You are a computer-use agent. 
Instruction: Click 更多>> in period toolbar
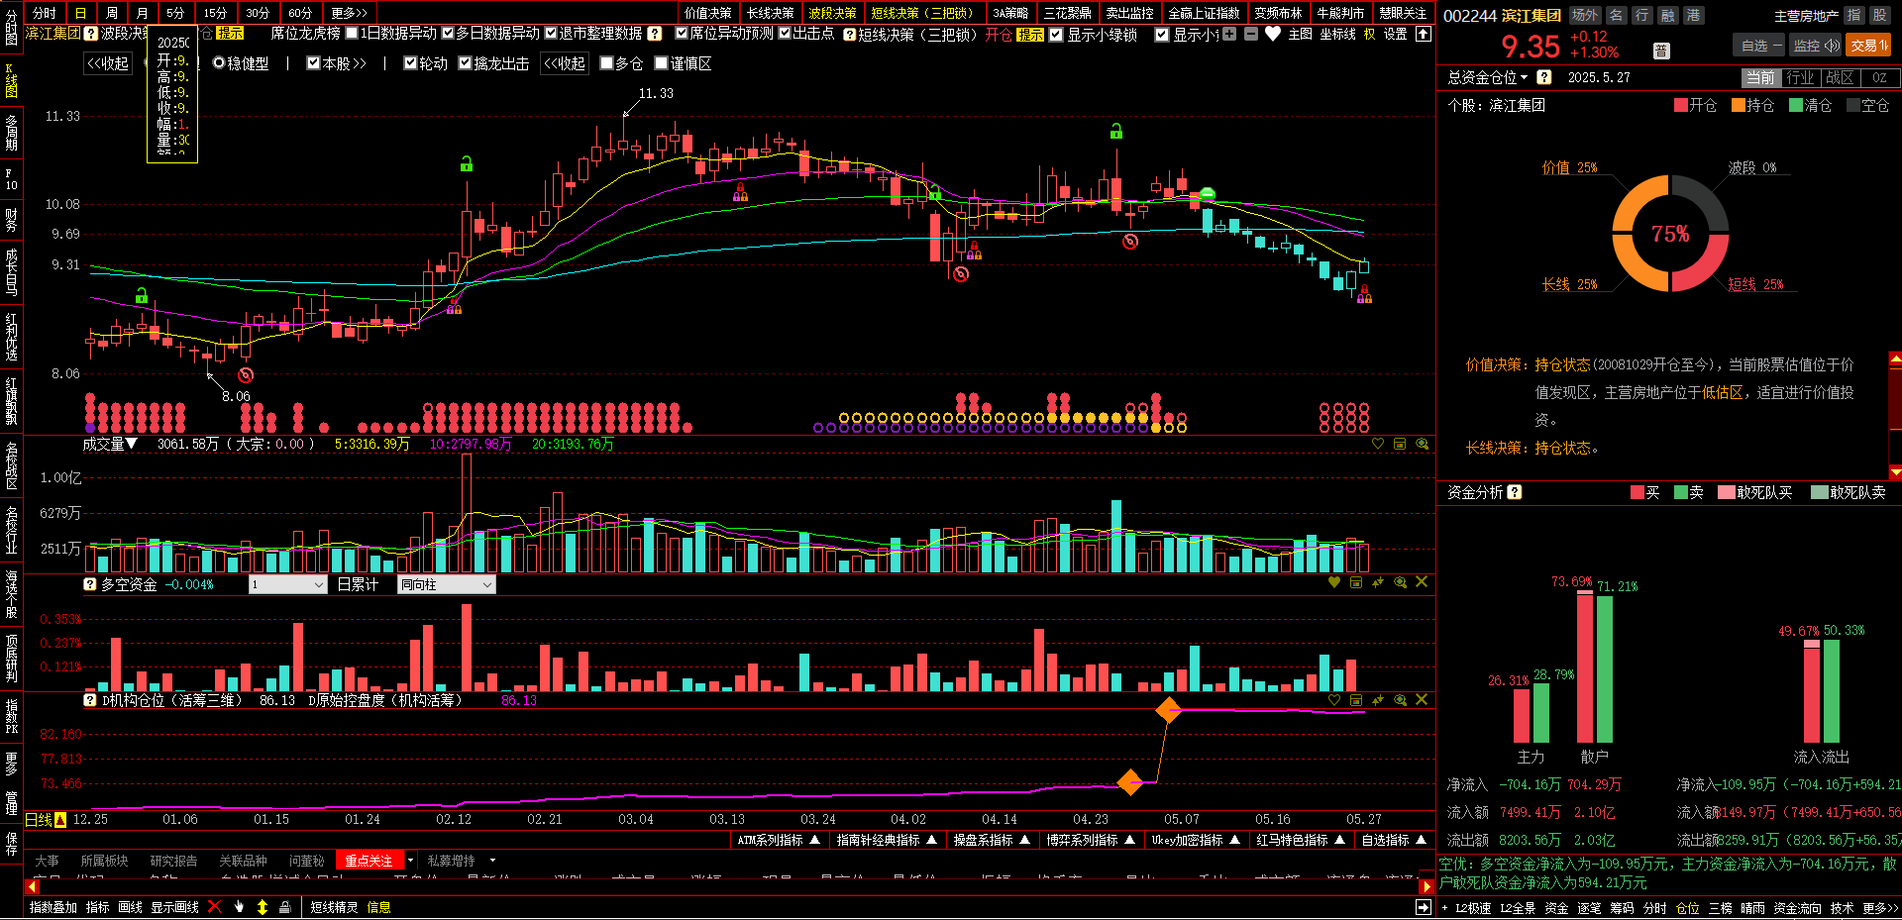point(350,13)
